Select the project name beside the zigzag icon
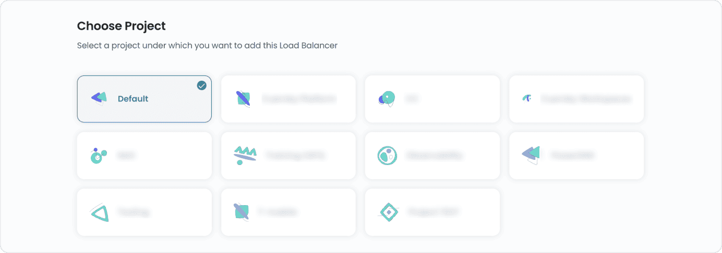Image resolution: width=722 pixels, height=253 pixels. pos(296,155)
